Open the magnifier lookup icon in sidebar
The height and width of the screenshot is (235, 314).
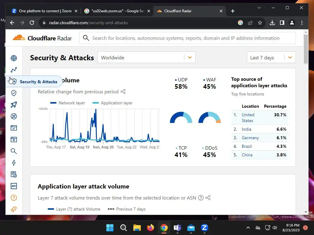click(13, 151)
